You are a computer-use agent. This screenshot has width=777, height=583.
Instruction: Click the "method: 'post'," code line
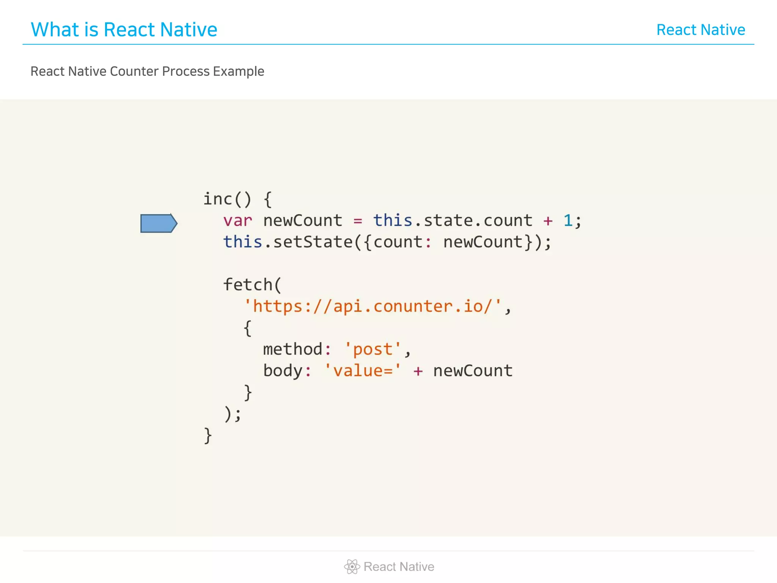pyautogui.click(x=337, y=349)
